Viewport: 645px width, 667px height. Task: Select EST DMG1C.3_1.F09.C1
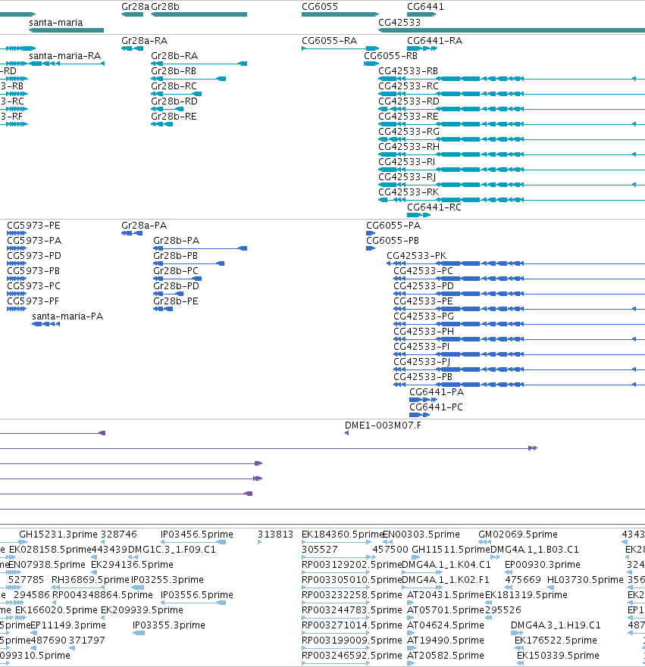[x=172, y=550]
